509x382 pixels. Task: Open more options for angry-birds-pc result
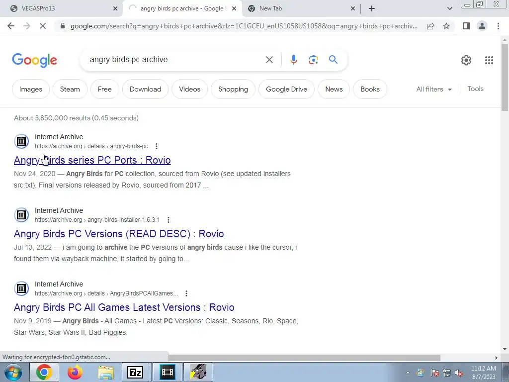(x=157, y=146)
